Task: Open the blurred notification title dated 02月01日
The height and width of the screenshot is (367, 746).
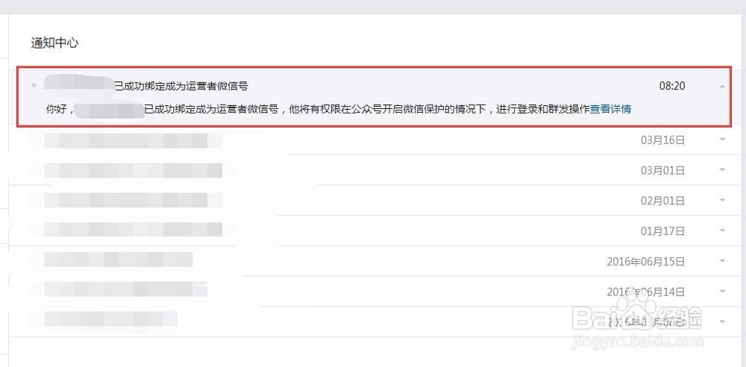Action: pos(126,201)
